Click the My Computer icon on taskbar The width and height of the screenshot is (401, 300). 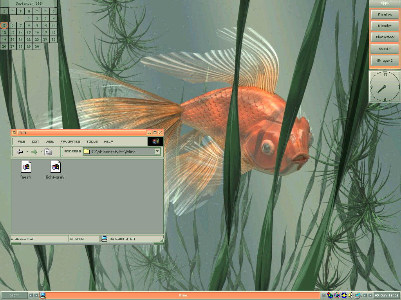(43, 295)
